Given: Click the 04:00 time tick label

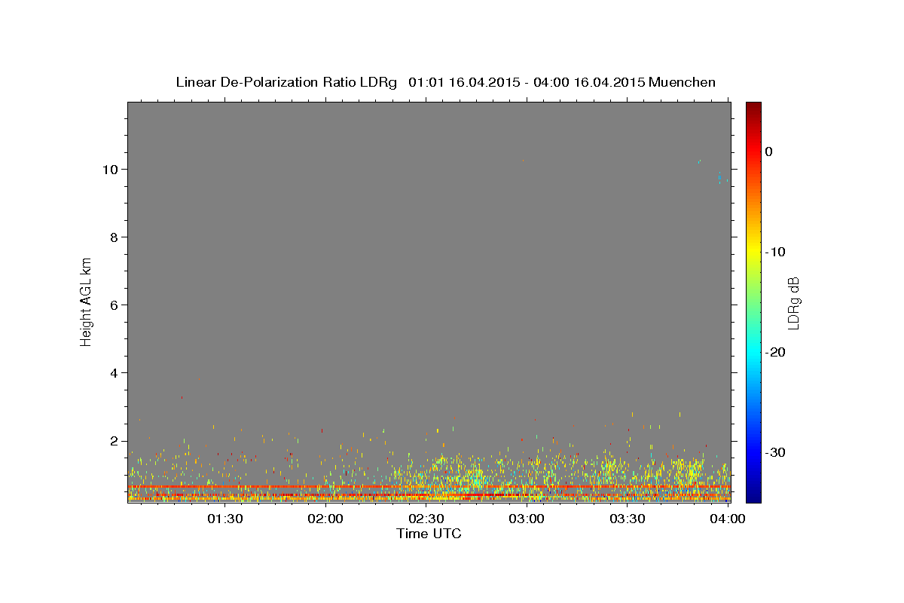Looking at the screenshot, I should click(728, 519).
